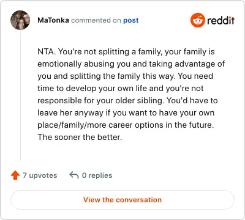The image size is (245, 220).
Task: Follow the blue "post" link
Action: 131,20
